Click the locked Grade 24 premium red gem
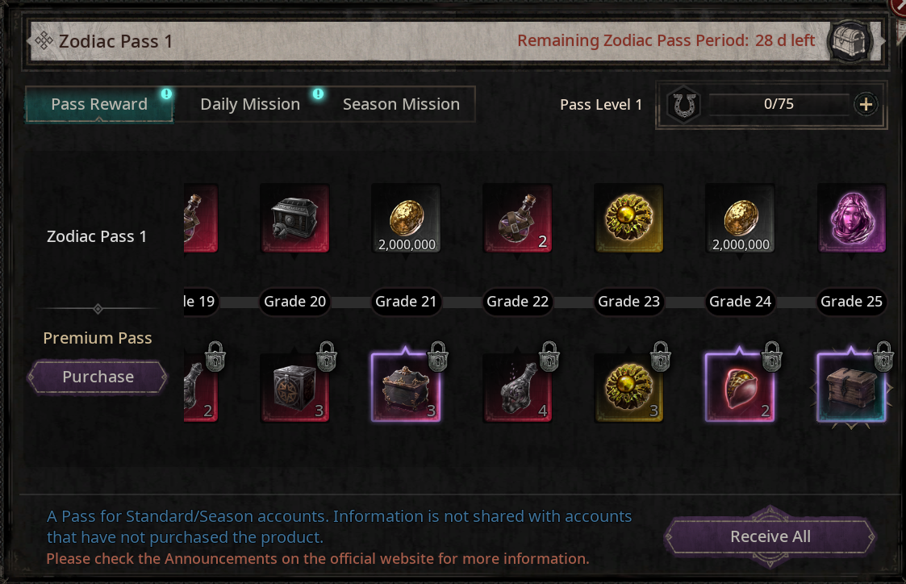This screenshot has width=906, height=584. 740,388
